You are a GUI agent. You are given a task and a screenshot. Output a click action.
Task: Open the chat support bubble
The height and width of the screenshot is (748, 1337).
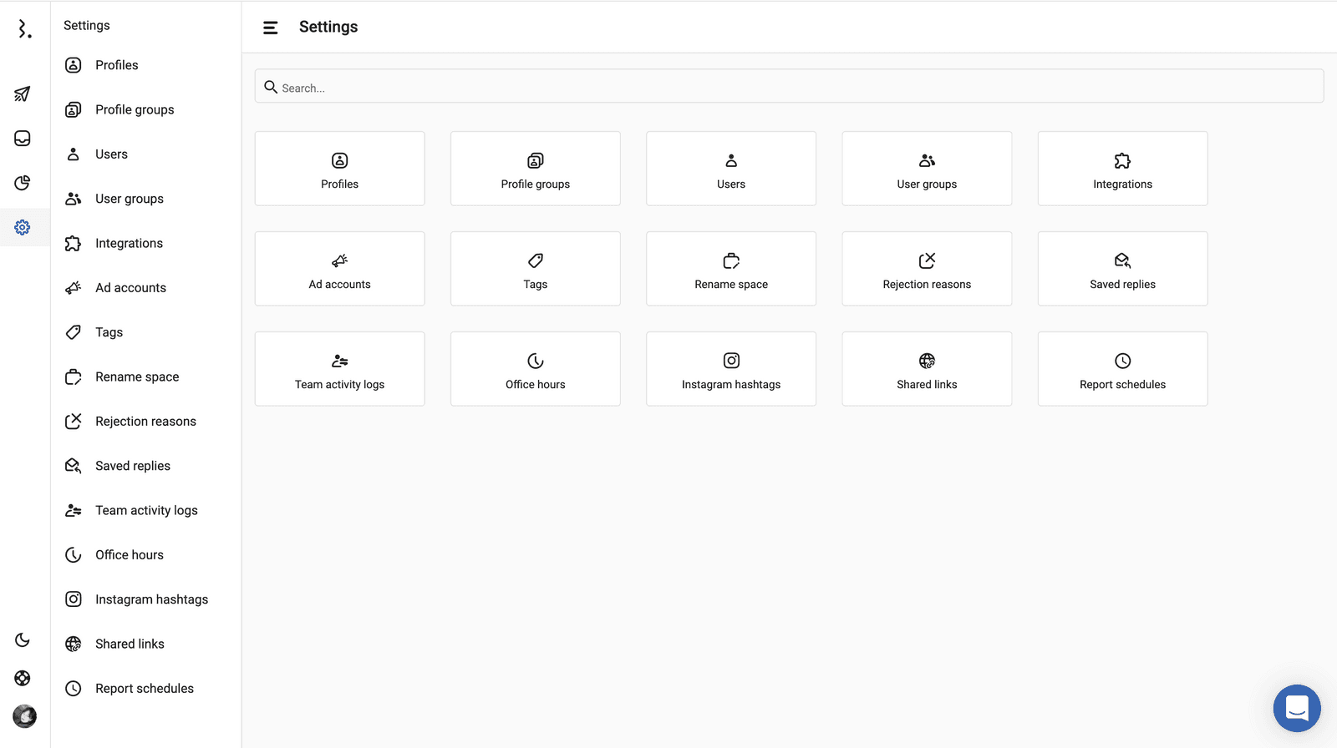(1296, 708)
